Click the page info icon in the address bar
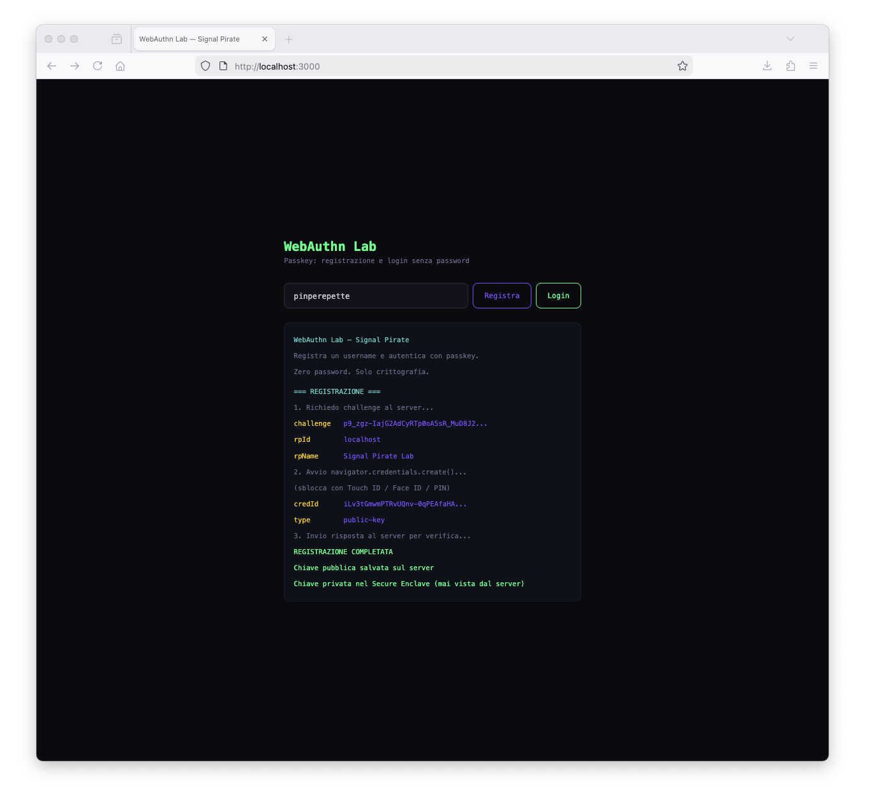This screenshot has width=874, height=793. 223,66
